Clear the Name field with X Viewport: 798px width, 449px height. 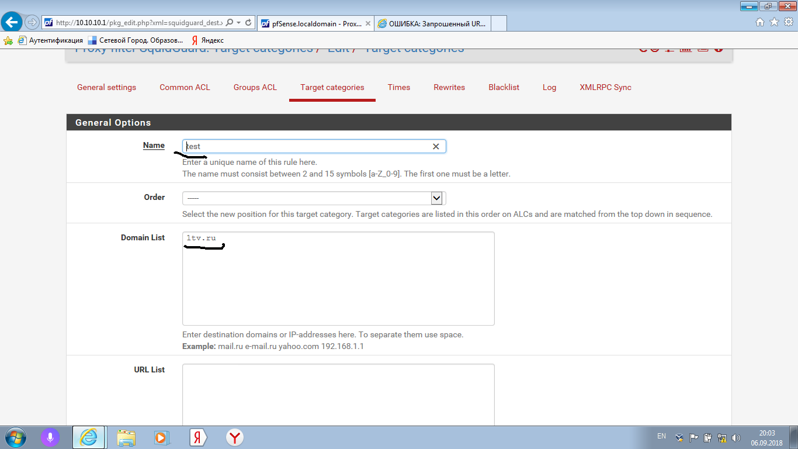point(436,146)
